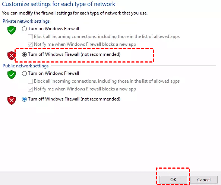
Task: Click the green shield icon under Private network settings
Action: tap(12, 30)
